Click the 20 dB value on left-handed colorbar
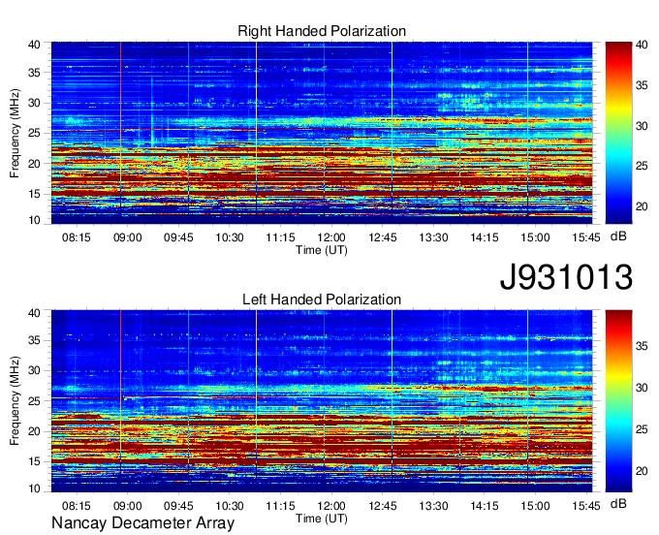Image resolution: width=659 pixels, height=535 pixels. (x=642, y=471)
